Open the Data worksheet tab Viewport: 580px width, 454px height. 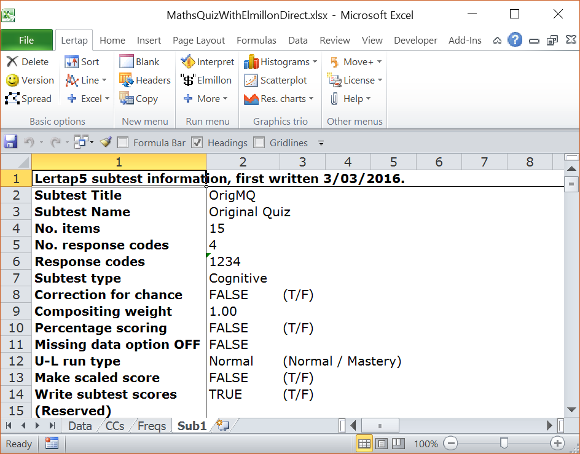click(80, 426)
